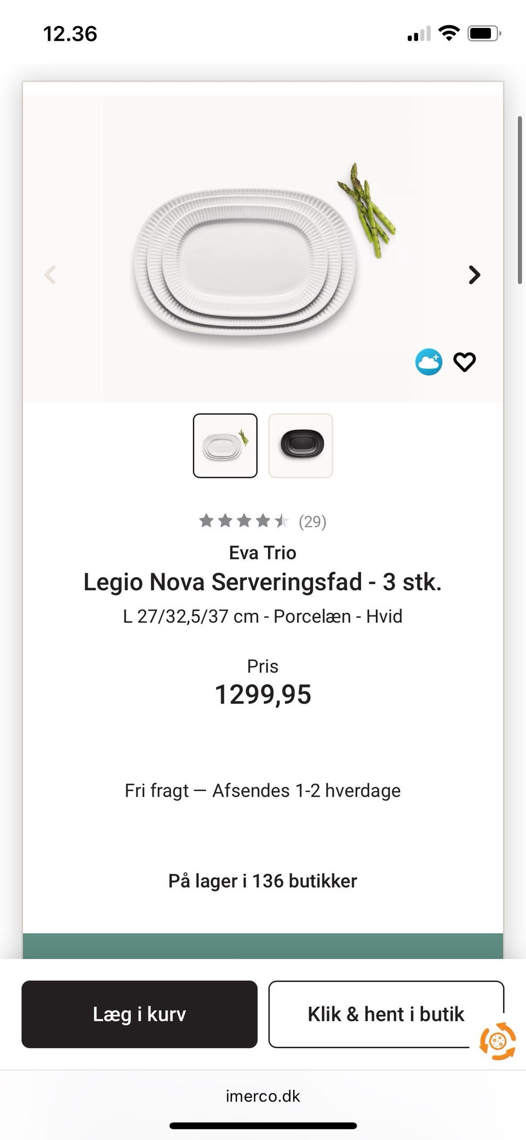Select the white serving dish thumbnail

pos(225,445)
